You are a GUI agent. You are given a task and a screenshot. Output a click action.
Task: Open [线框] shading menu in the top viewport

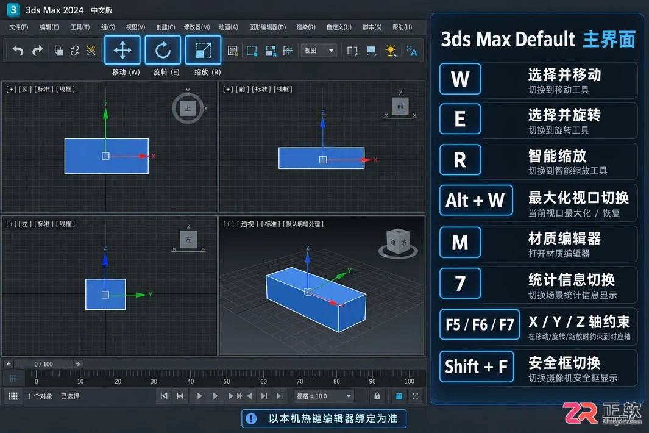pyautogui.click(x=65, y=89)
